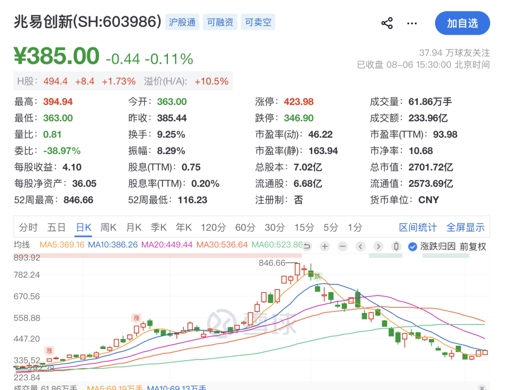Click the 最高 value 394.94
Screen dimensions: 514x390
[58, 101]
